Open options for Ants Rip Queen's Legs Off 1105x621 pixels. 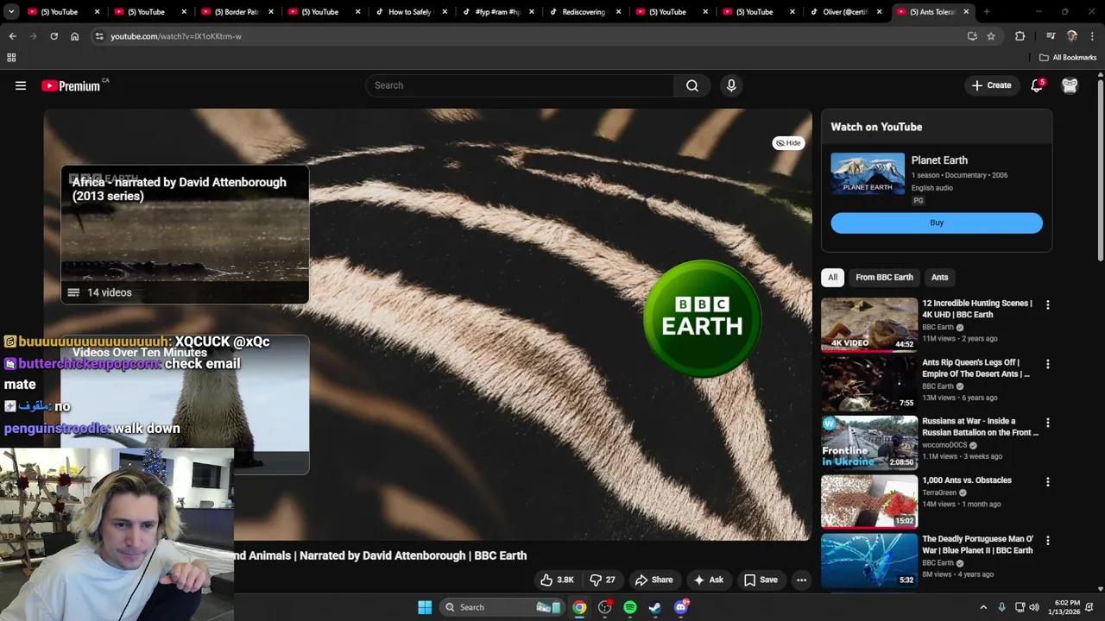point(1047,364)
